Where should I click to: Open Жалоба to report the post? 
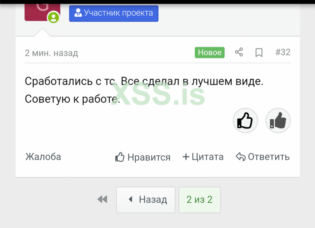pos(43,157)
